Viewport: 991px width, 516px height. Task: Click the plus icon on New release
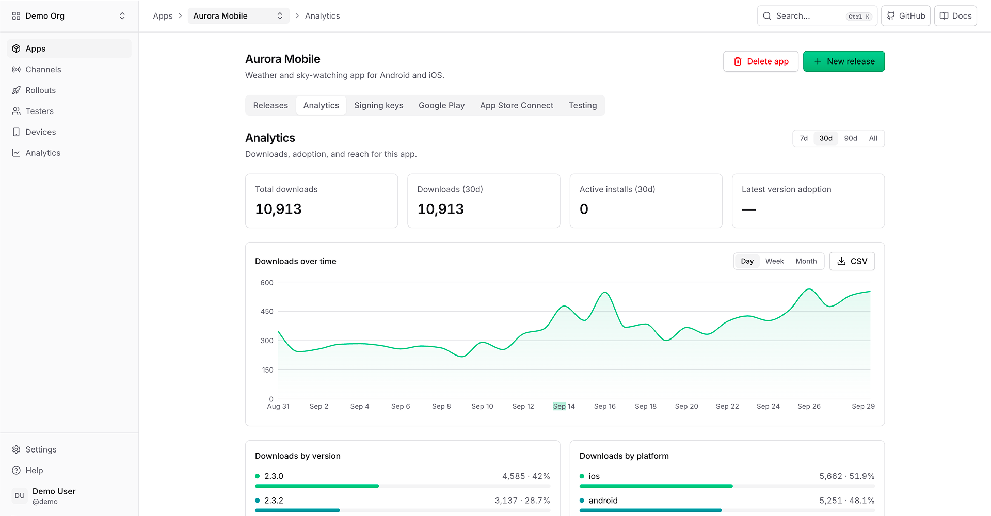(818, 61)
